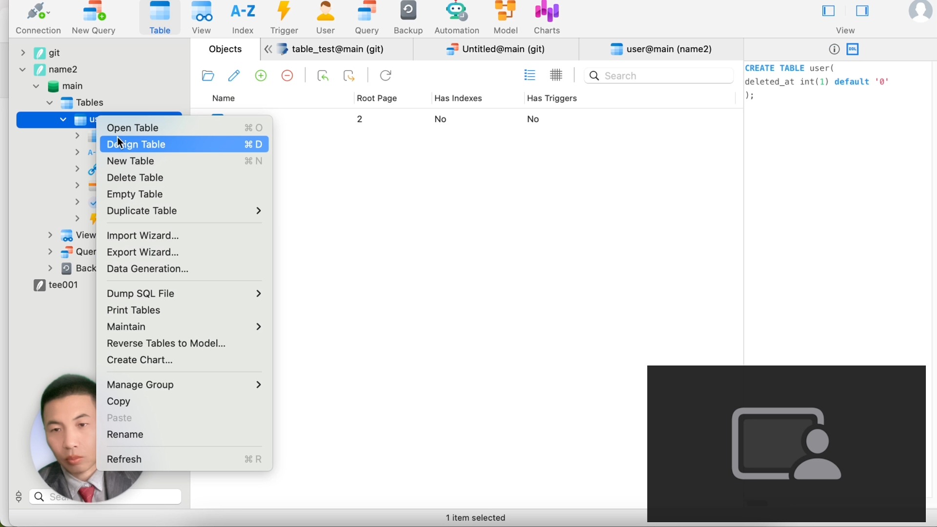Image resolution: width=937 pixels, height=527 pixels.
Task: Click the green add table icon
Action: pyautogui.click(x=262, y=76)
